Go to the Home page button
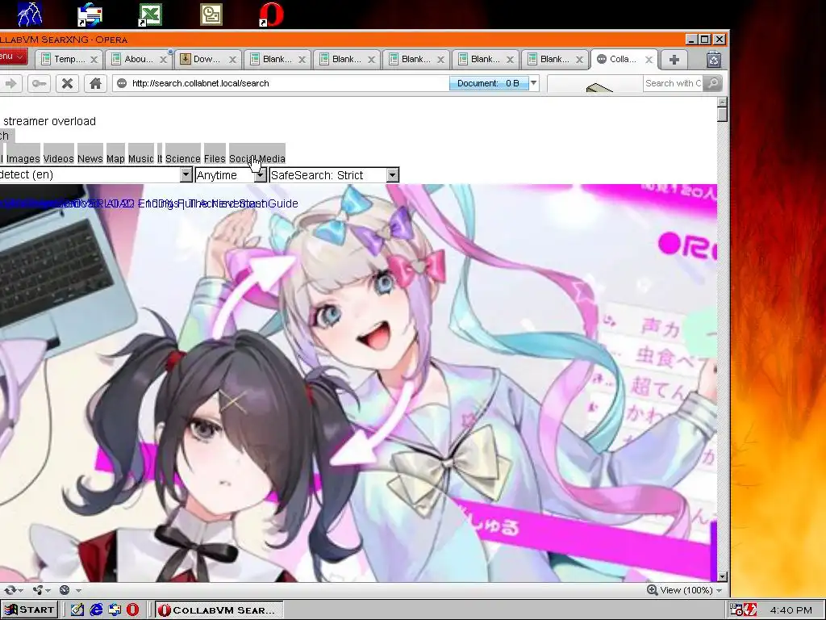Viewport: 826px width, 620px height. (95, 83)
